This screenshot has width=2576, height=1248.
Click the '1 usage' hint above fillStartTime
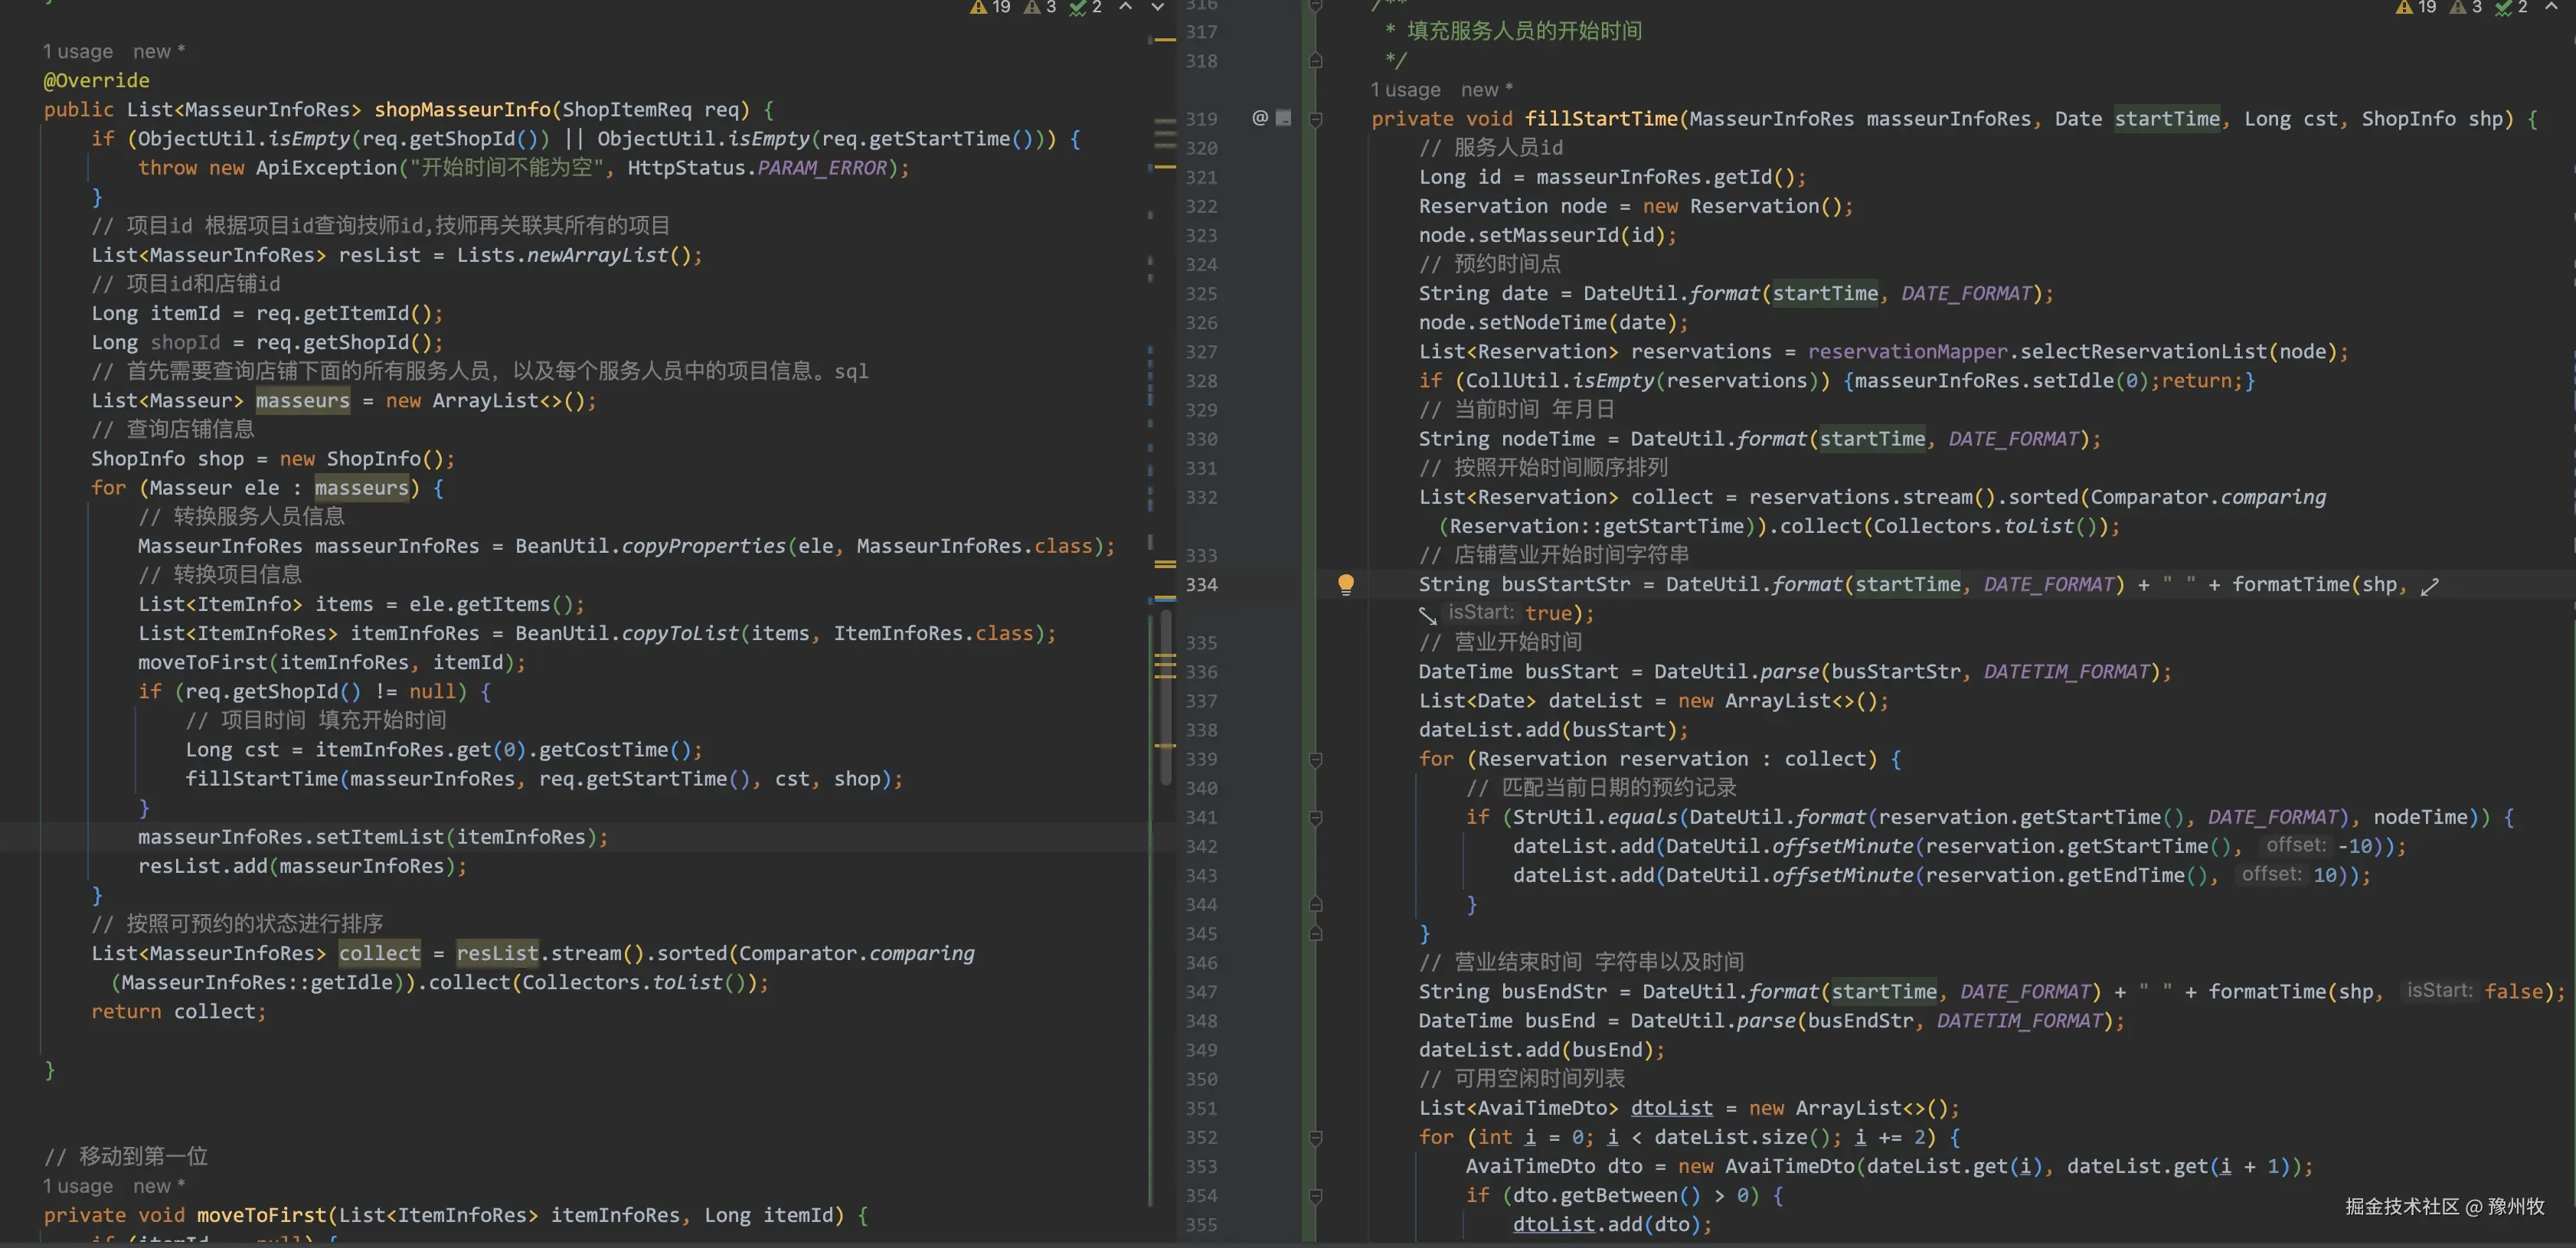(x=1405, y=90)
